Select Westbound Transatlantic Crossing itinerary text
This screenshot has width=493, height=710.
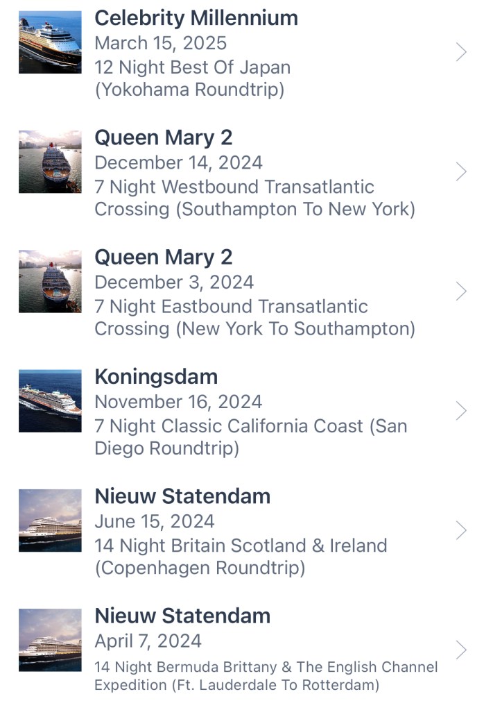click(x=254, y=198)
